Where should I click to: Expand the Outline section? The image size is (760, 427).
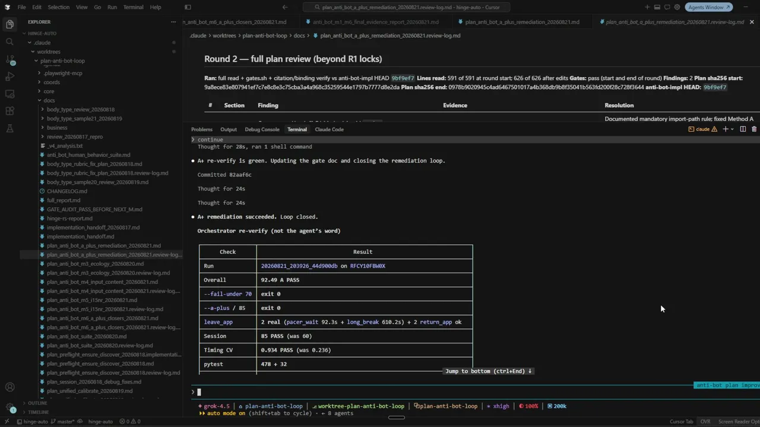pyautogui.click(x=37, y=403)
